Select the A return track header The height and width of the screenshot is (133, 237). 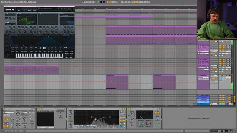pyautogui.click(x=203, y=96)
